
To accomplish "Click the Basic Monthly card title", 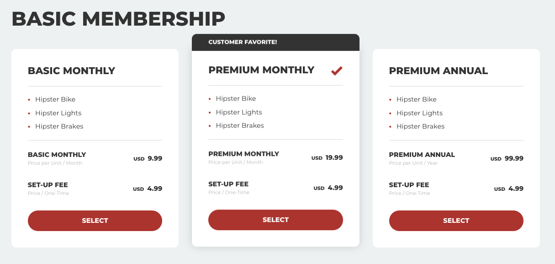I will 71,71.
